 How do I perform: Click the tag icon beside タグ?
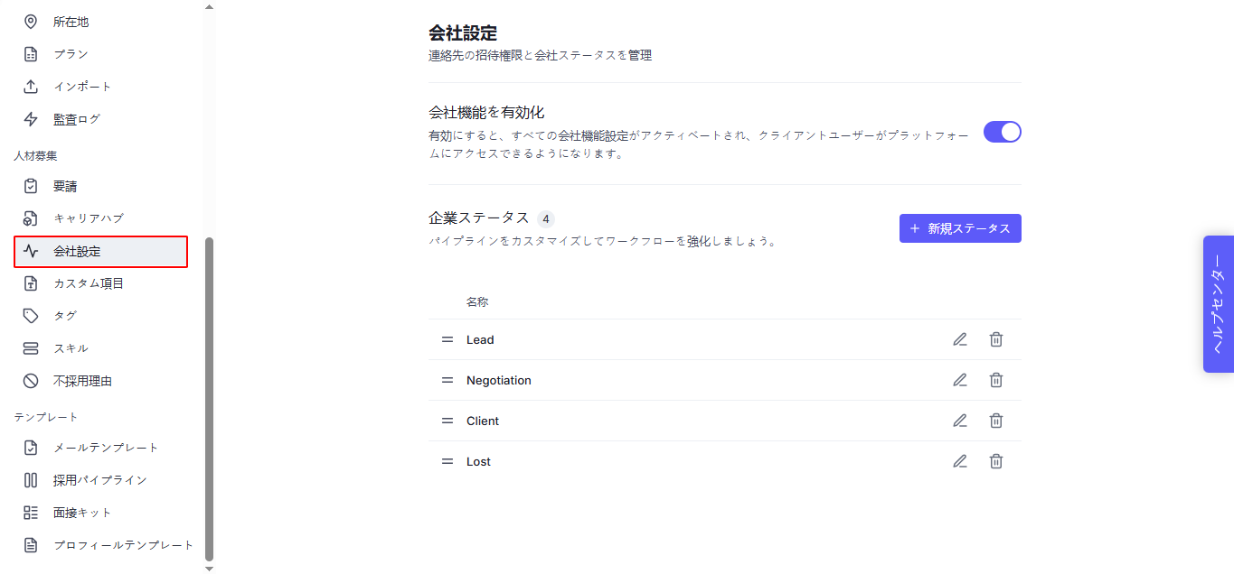coord(31,316)
